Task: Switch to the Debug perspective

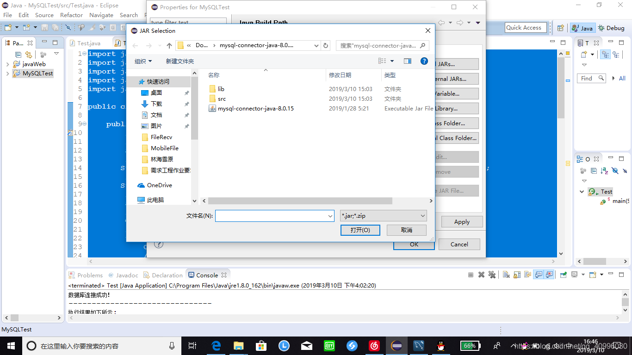Action: [611, 28]
